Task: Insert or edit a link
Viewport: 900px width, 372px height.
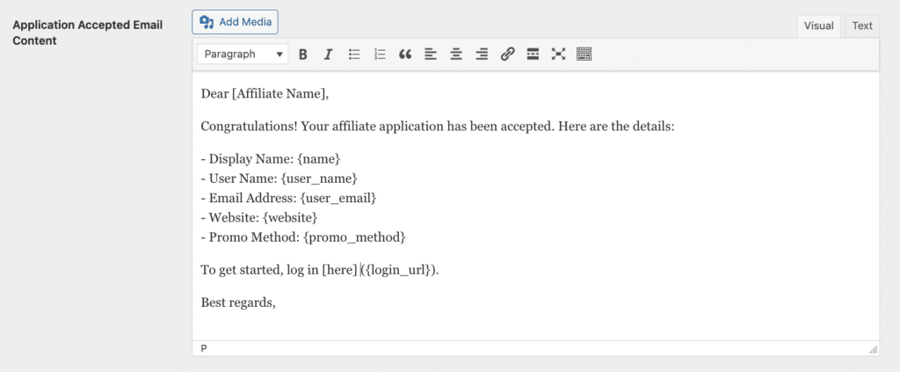Action: coord(507,55)
